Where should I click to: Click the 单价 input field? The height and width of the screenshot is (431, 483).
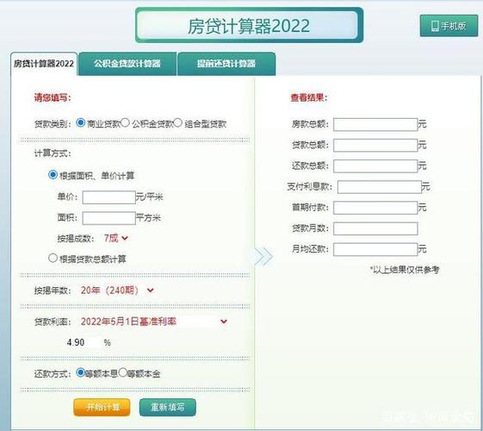point(108,197)
